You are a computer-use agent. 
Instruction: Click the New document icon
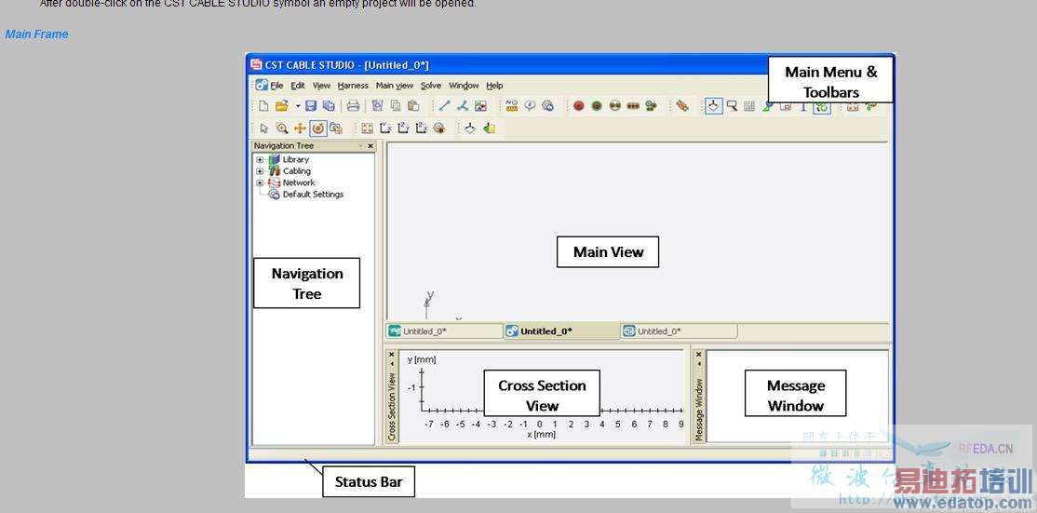pos(263,106)
